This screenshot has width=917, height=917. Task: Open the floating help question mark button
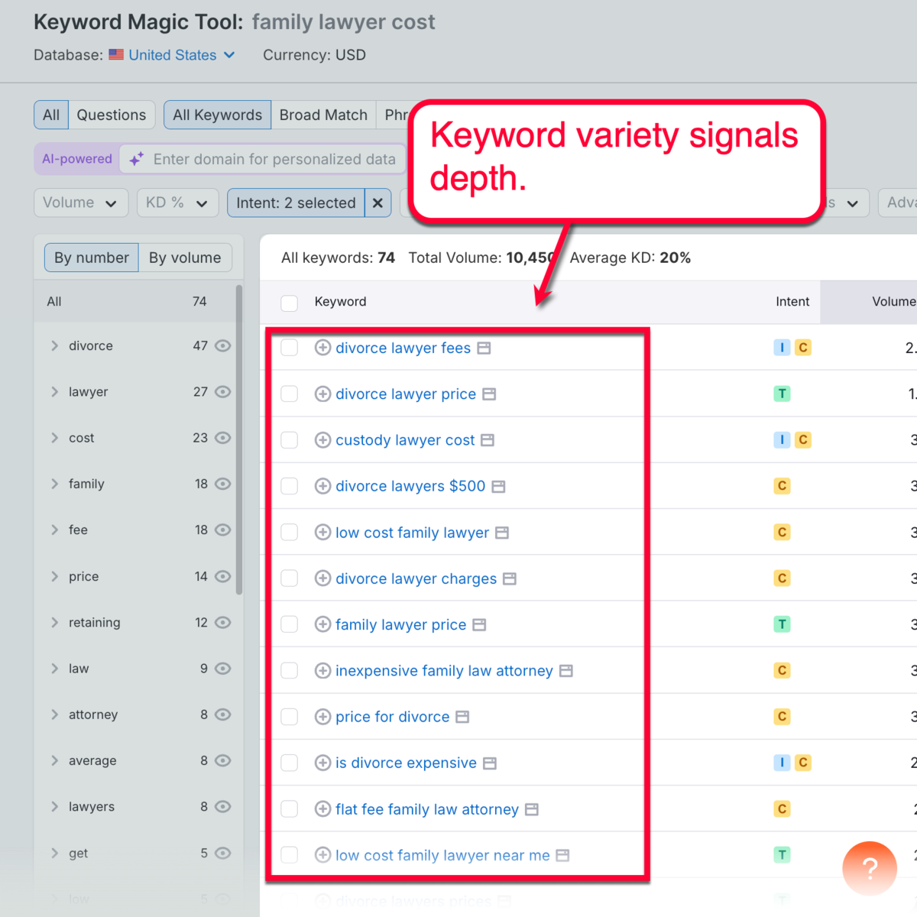click(x=869, y=868)
